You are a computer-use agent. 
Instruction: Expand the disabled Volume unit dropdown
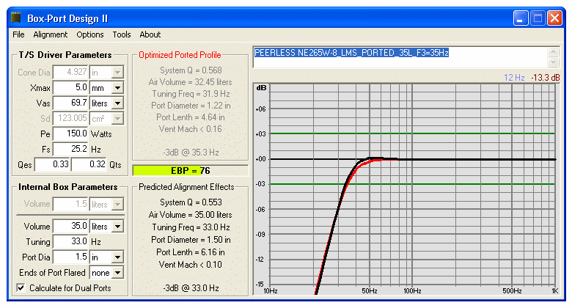(117, 205)
